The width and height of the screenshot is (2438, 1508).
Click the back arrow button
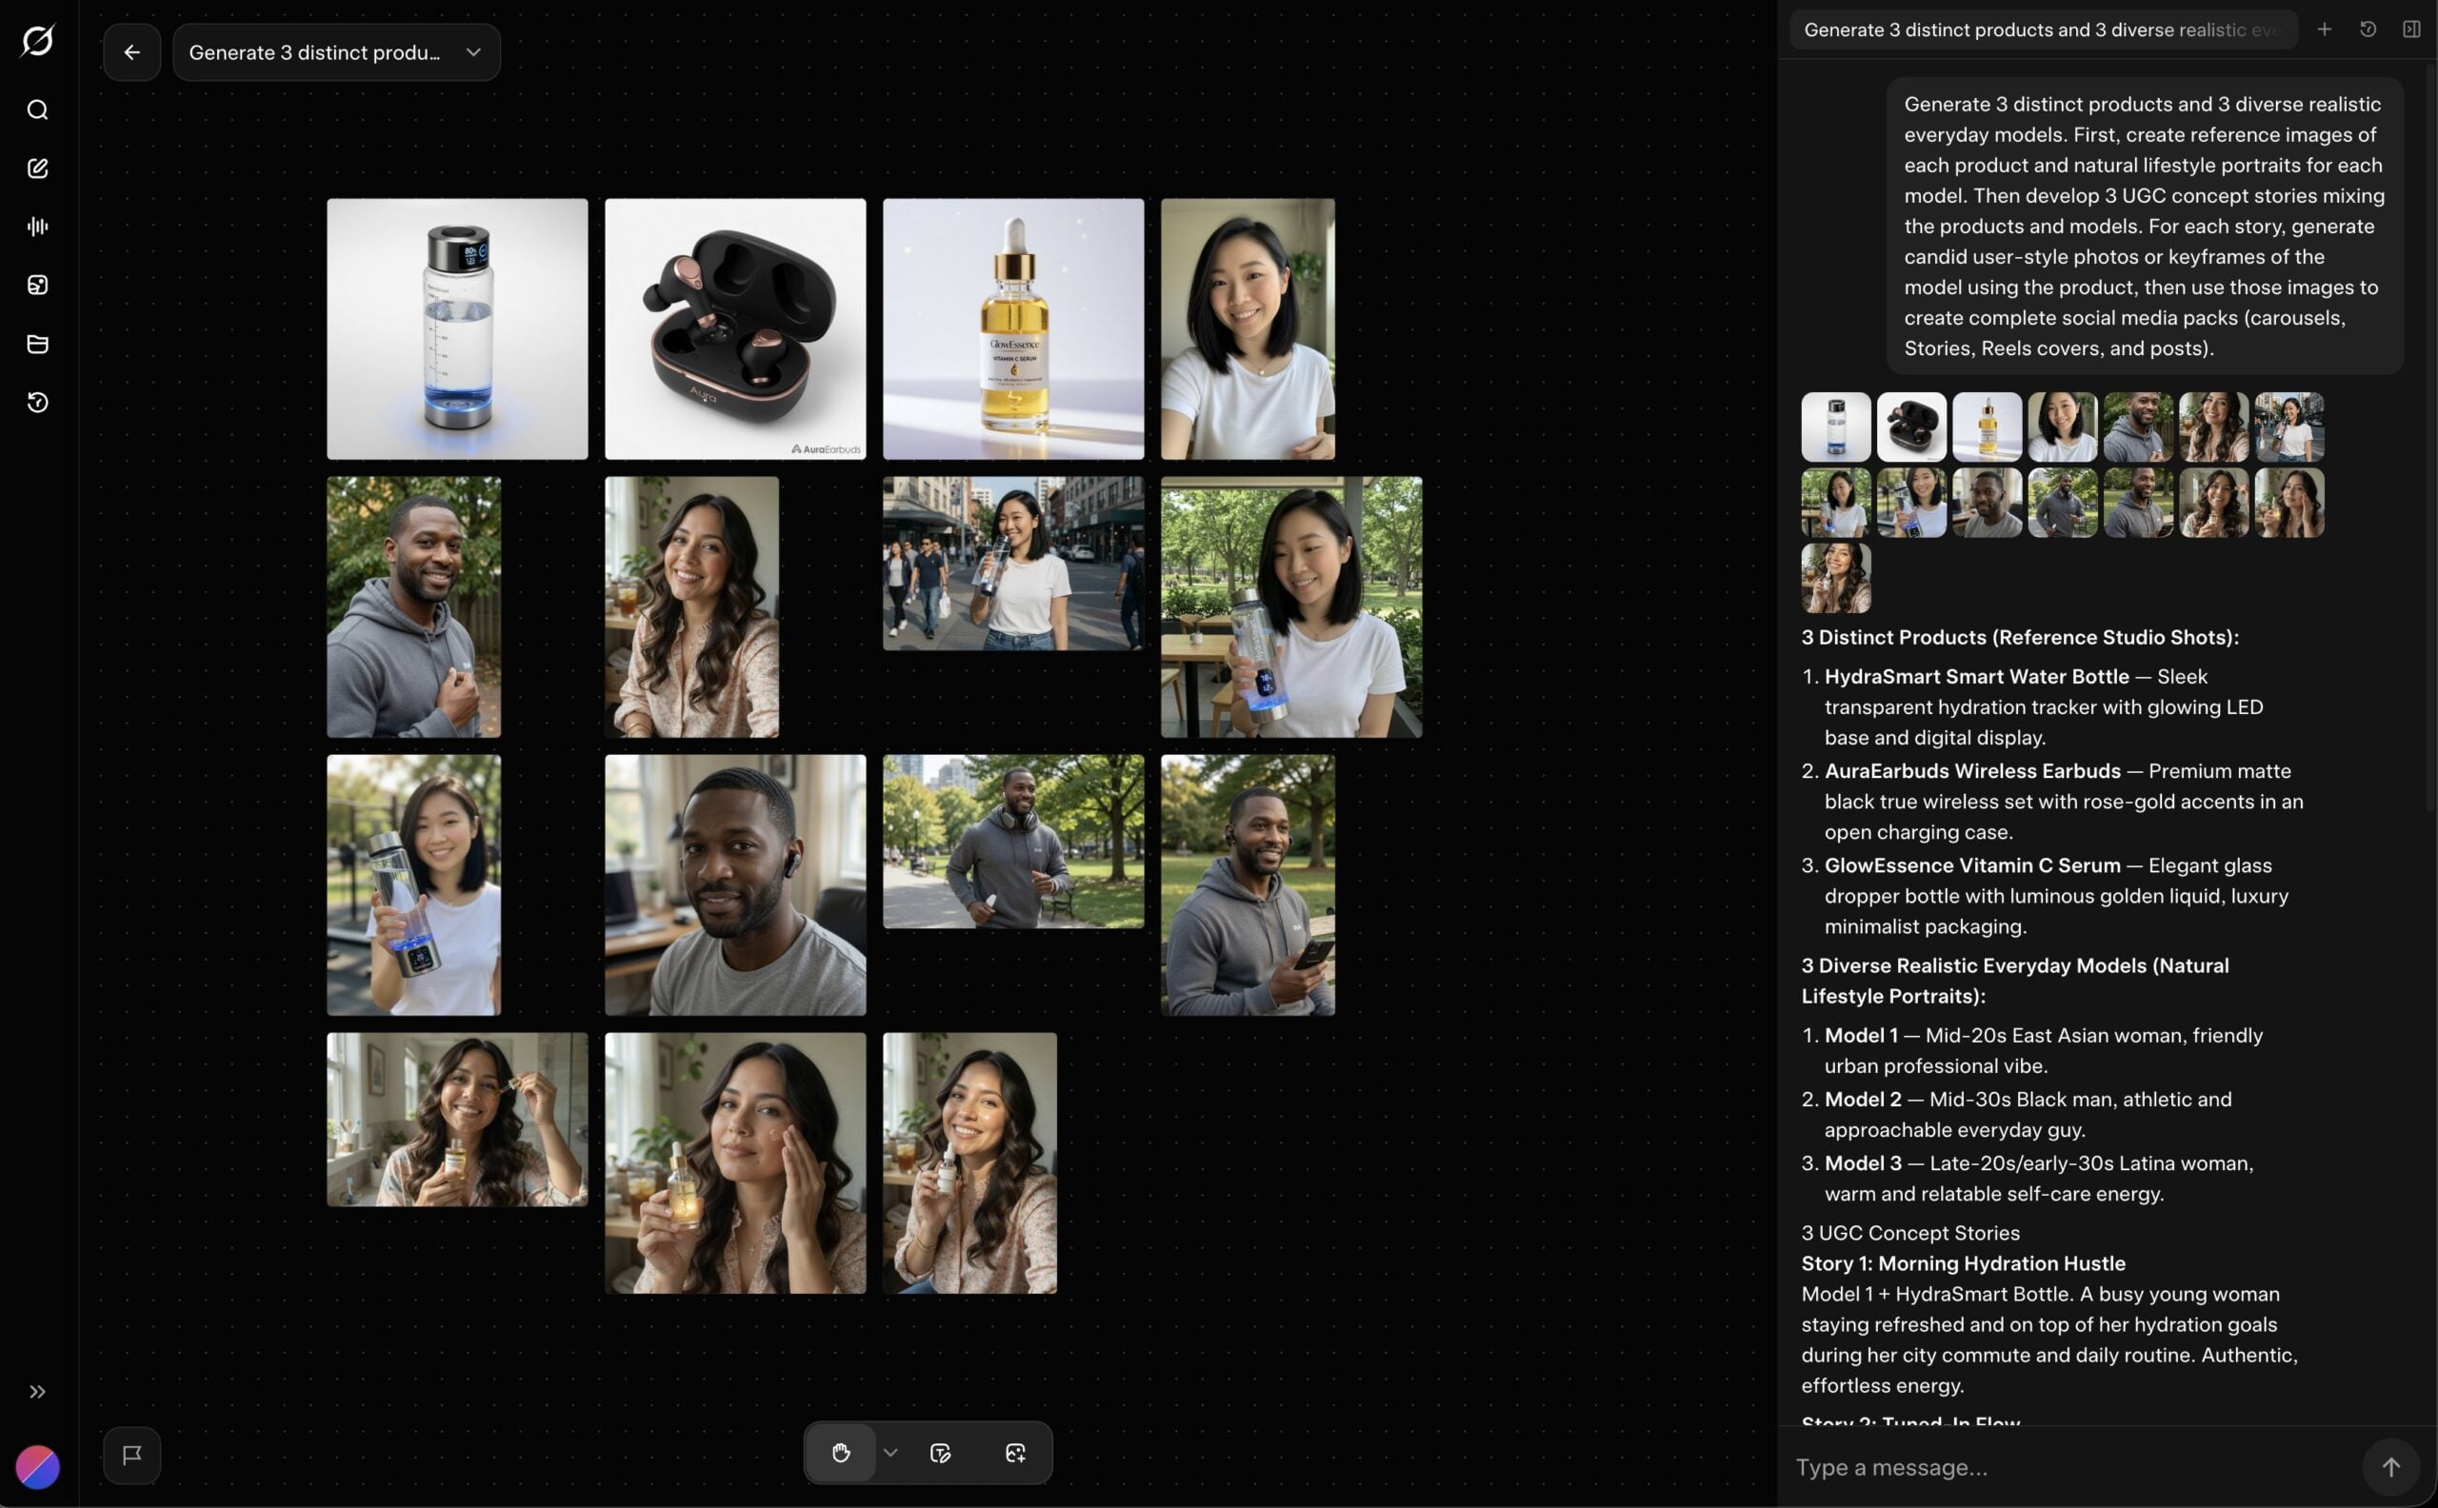(131, 53)
